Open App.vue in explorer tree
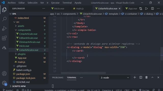Image resolution: width=163 pixels, height=91 pixels. 29,58
